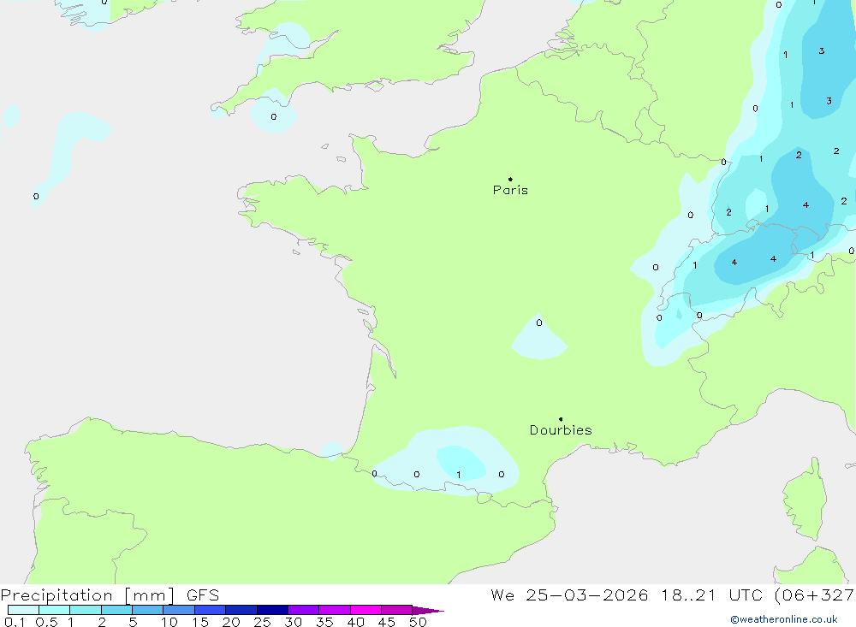Viewport: 856px width, 627px height.
Task: Pick the 2–5 mm sky-blue legend swatch
Action: [116, 610]
